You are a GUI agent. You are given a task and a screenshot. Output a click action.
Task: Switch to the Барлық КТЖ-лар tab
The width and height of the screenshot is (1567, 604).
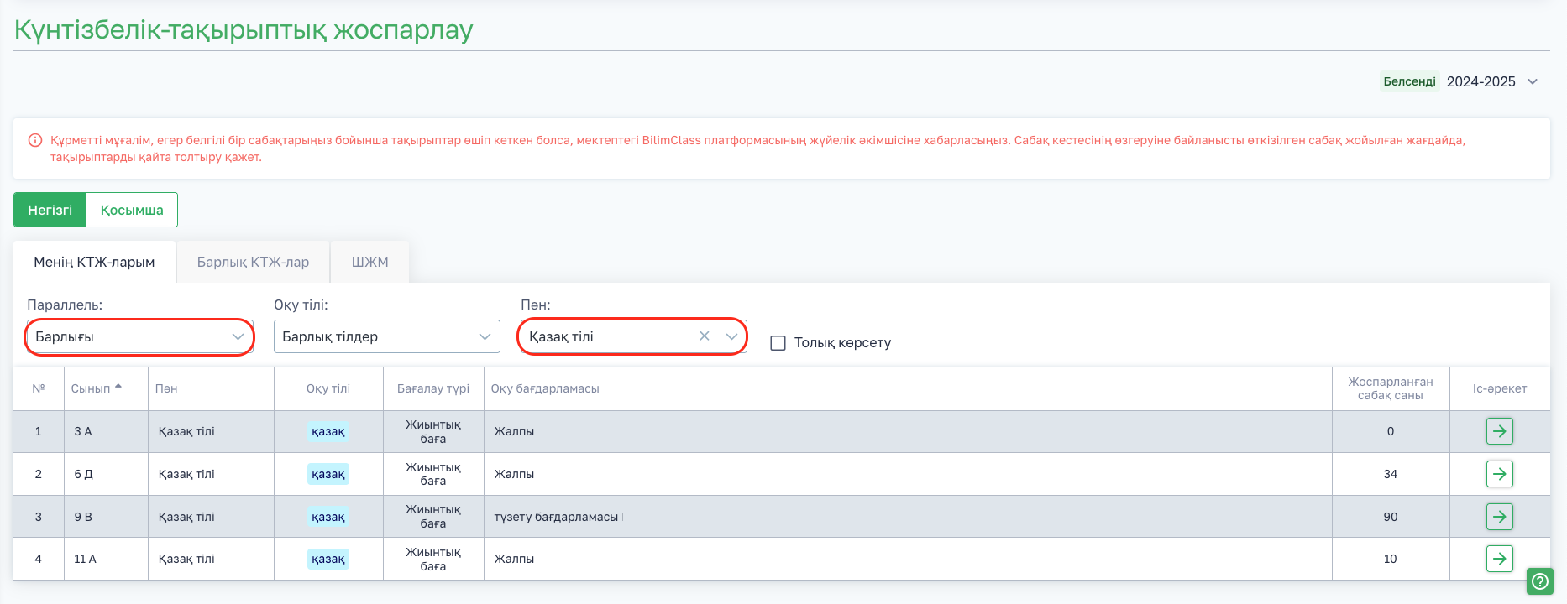point(253,262)
